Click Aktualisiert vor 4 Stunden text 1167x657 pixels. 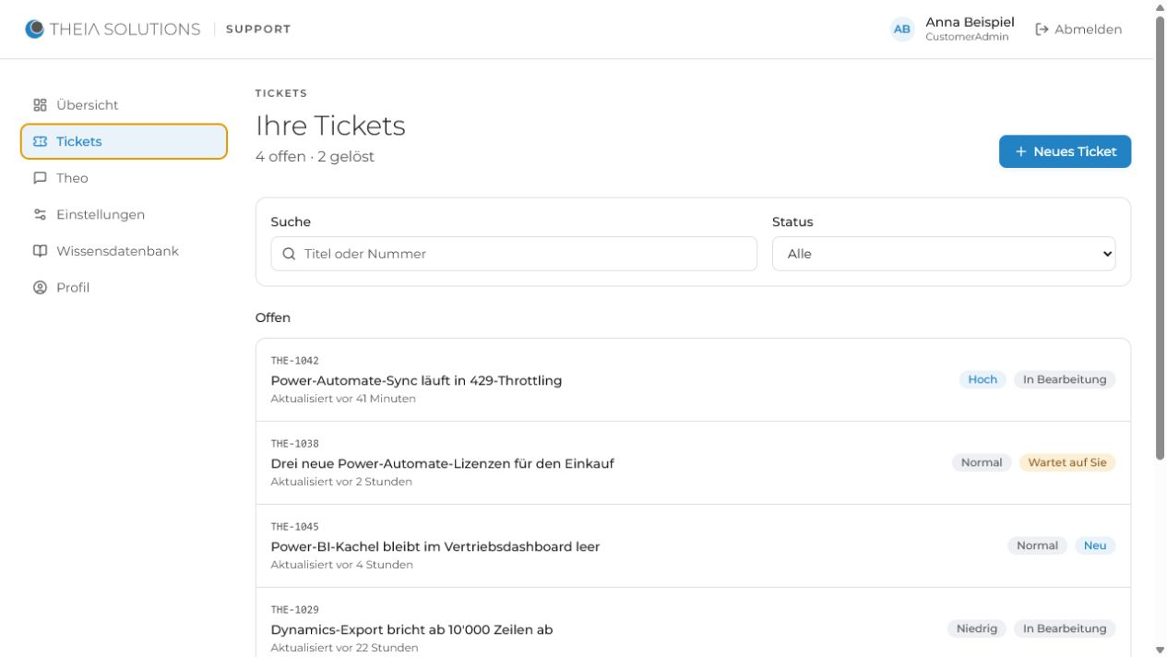(341, 565)
